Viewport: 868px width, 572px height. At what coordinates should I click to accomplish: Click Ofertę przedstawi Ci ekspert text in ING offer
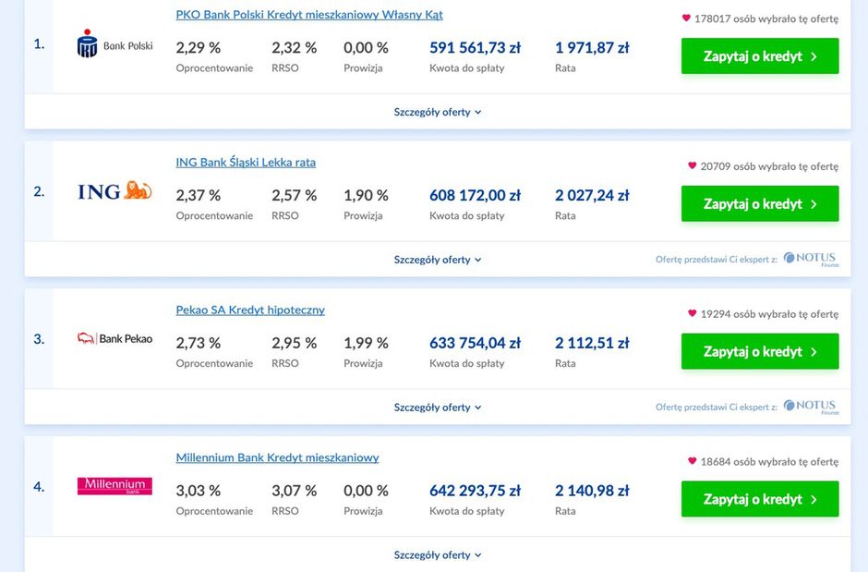(717, 259)
